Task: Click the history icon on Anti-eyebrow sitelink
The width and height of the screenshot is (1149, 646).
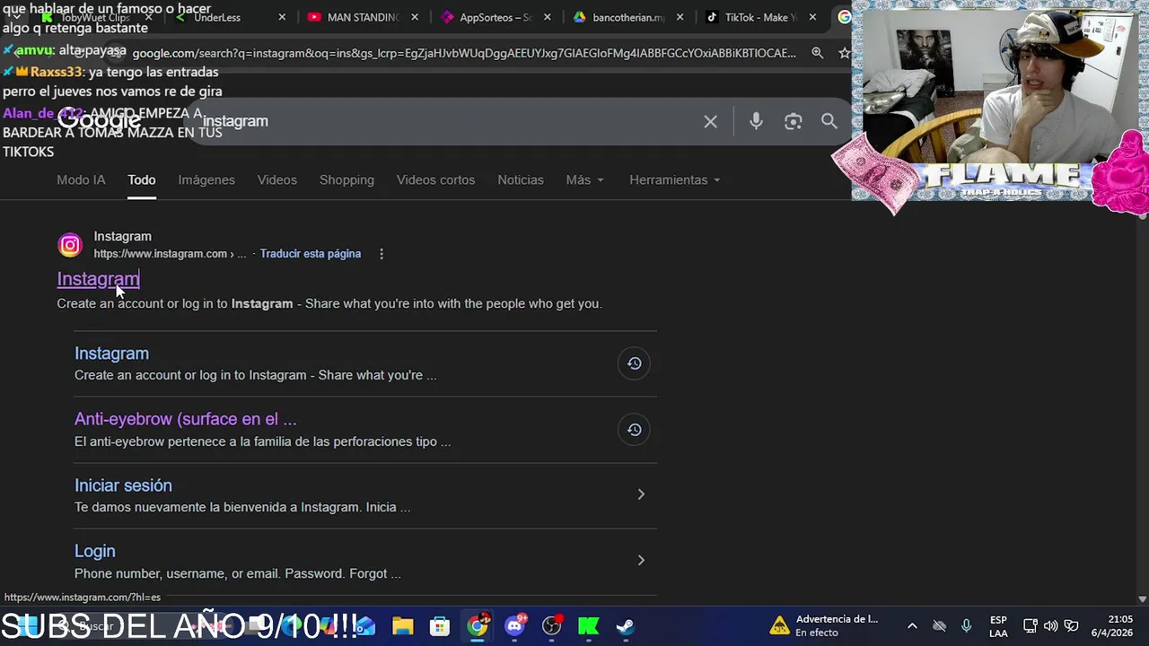Action: coord(634,430)
